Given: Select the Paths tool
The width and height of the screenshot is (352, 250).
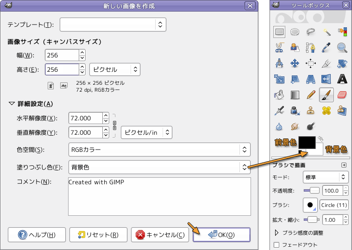Looking at the screenshot, I should (310, 48).
